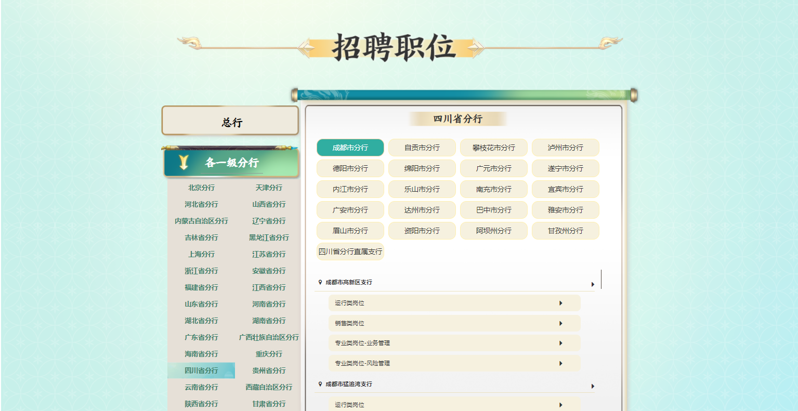
Task: Open 内蒙古自治区分行
Action: pos(201,221)
